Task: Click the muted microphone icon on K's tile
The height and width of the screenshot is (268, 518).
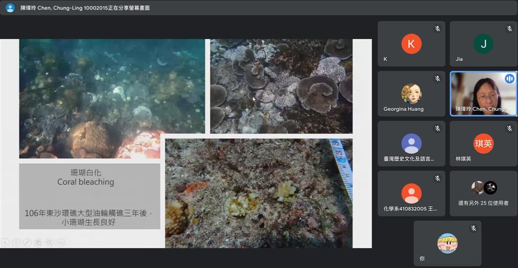Action: (438, 29)
